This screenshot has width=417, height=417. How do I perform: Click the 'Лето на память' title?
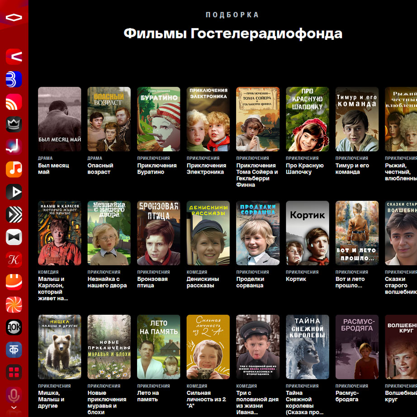(x=148, y=396)
